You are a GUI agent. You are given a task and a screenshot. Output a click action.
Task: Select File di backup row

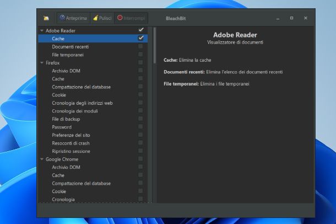[x=93, y=119]
